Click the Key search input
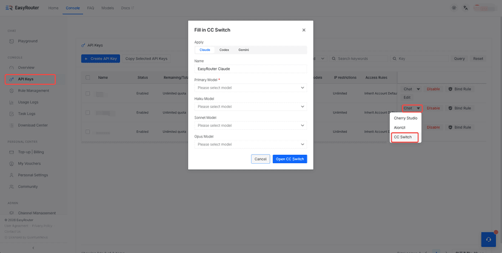The image size is (502, 253). (419, 59)
